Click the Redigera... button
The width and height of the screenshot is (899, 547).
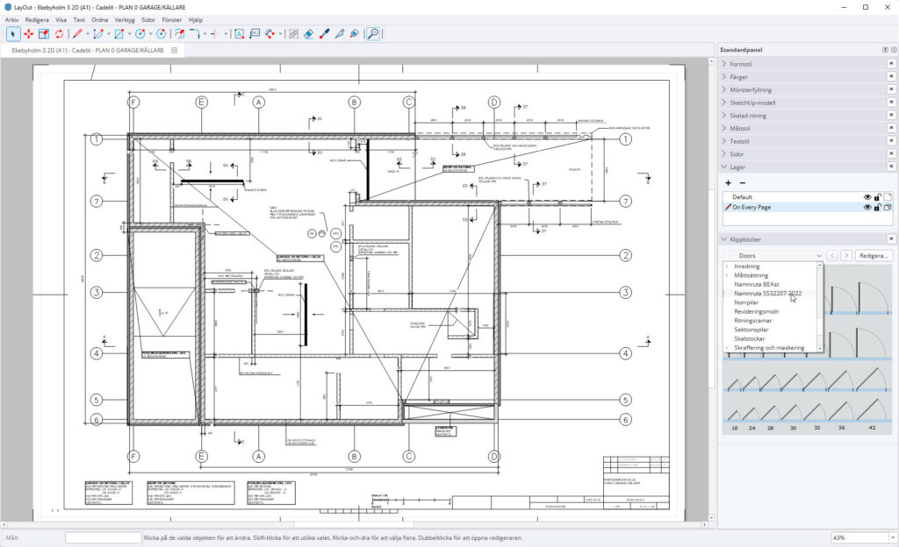tap(874, 255)
